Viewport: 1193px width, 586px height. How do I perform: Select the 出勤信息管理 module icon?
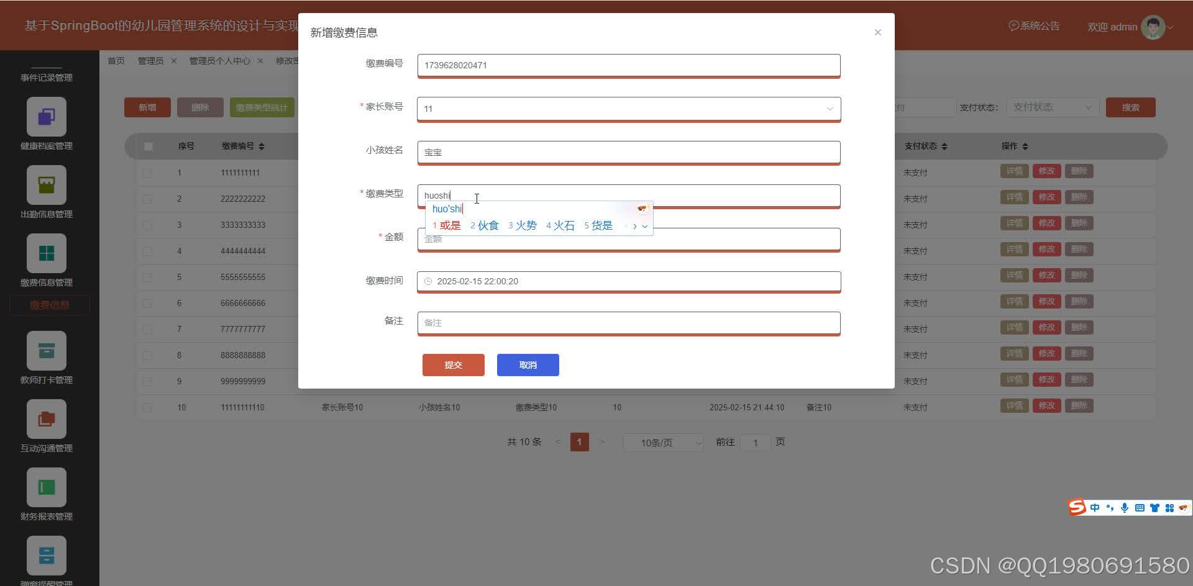coord(46,184)
